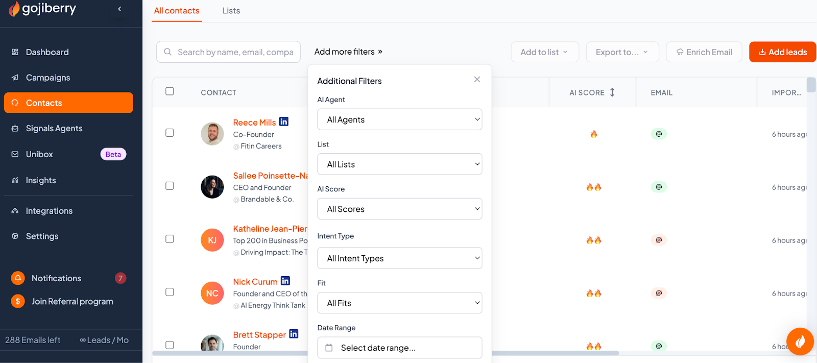Open Insights in the sidebar
Image resolution: width=817 pixels, height=363 pixels.
click(x=41, y=180)
